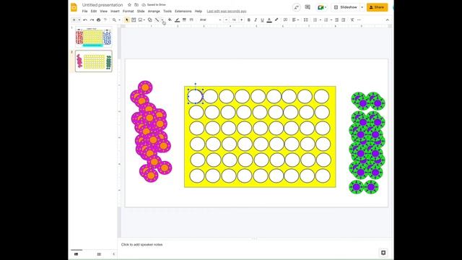This screenshot has height=260, width=462.
Task: Click the Explore button in bottom corner
Action: [383, 253]
